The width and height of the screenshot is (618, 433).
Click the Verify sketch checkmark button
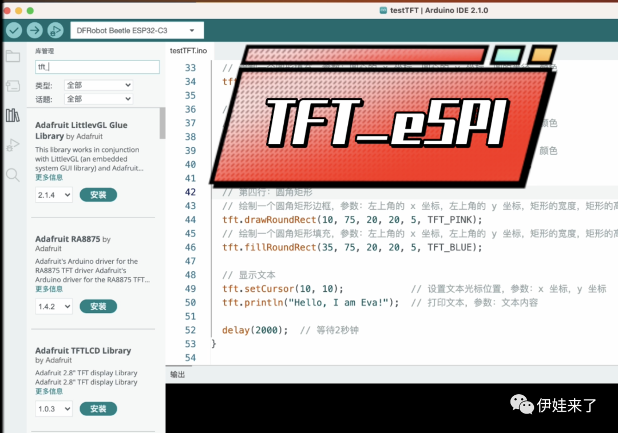pos(14,30)
